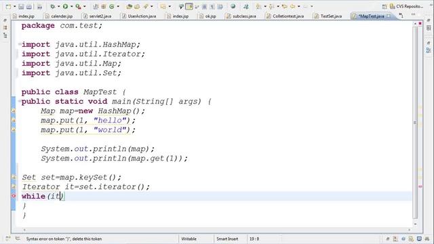Click the cursor position 19 : 8 field
Image resolution: width=434 pixels, height=244 pixels.
click(254, 239)
